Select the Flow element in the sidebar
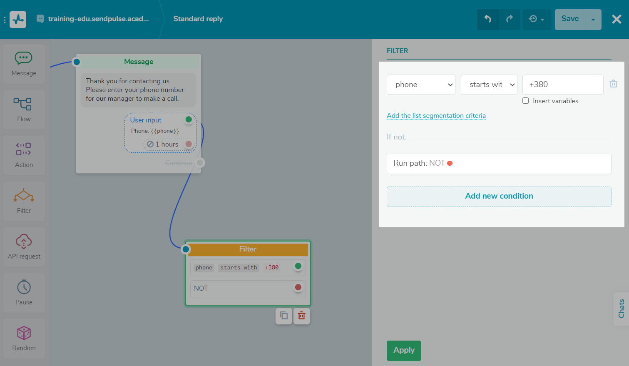Image resolution: width=629 pixels, height=366 pixels. tap(24, 110)
